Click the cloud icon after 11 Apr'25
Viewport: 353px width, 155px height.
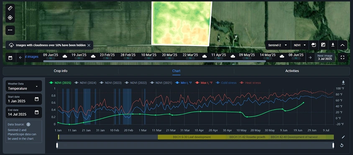233,56
